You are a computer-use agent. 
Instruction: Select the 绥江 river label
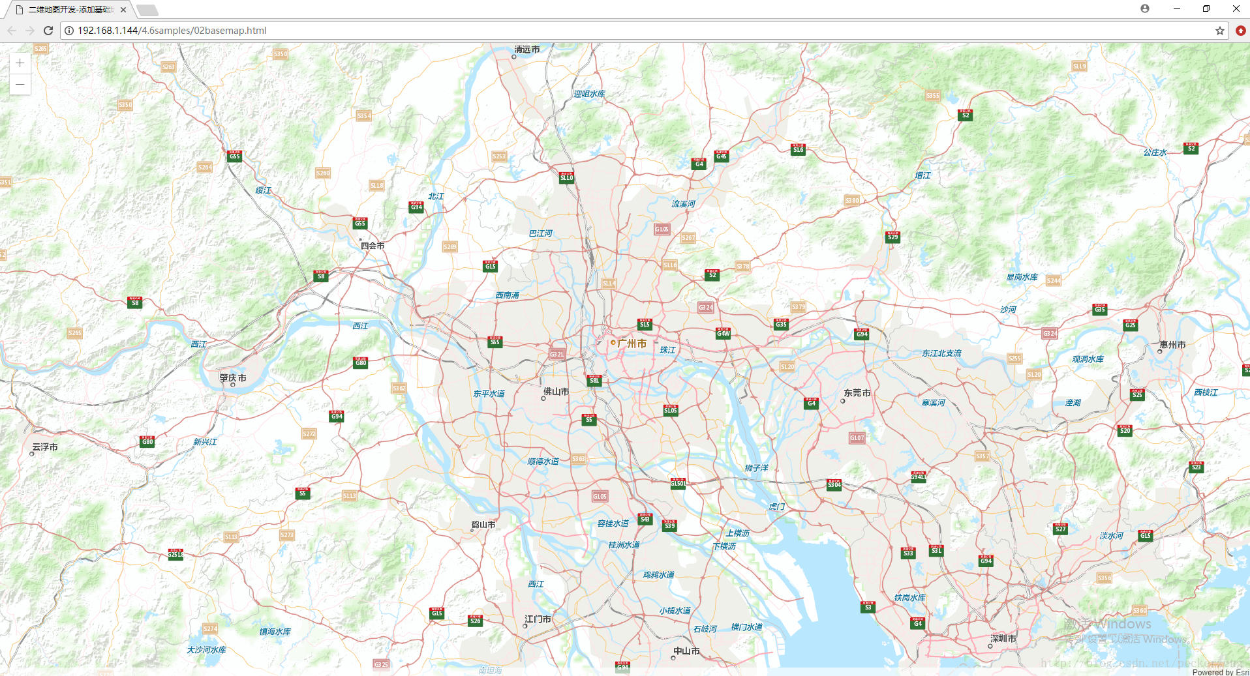coord(263,190)
